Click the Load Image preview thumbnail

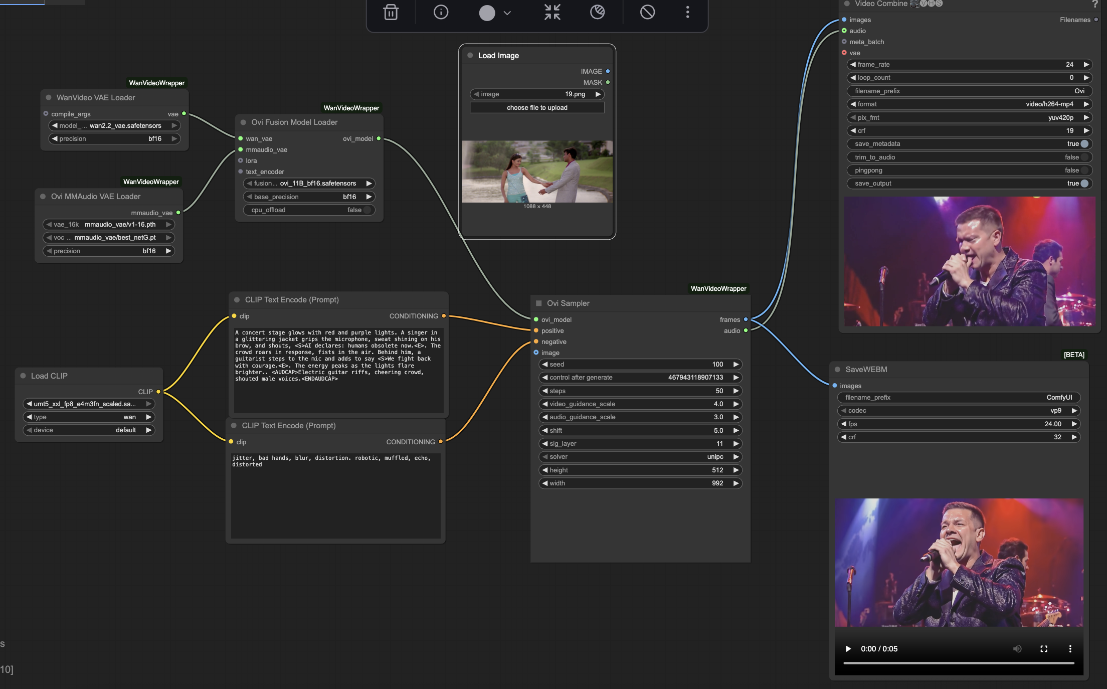pos(537,171)
